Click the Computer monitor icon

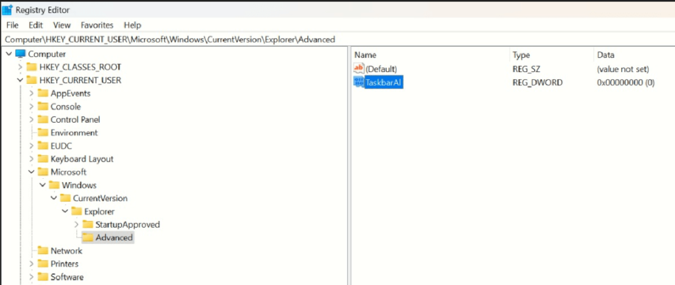coord(20,54)
